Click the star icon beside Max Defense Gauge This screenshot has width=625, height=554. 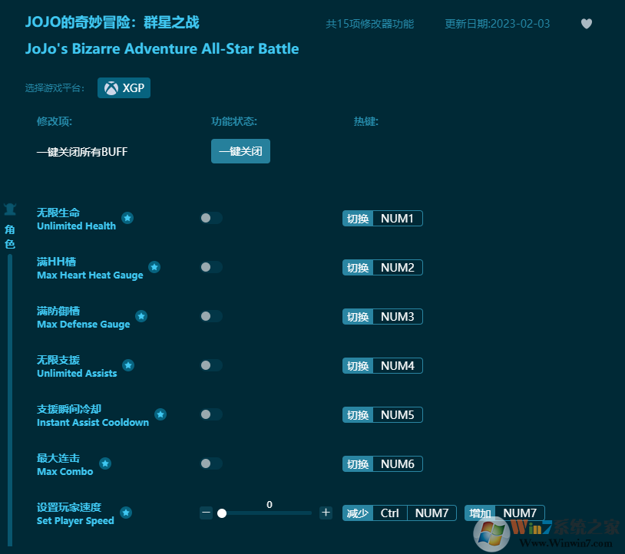click(x=141, y=316)
